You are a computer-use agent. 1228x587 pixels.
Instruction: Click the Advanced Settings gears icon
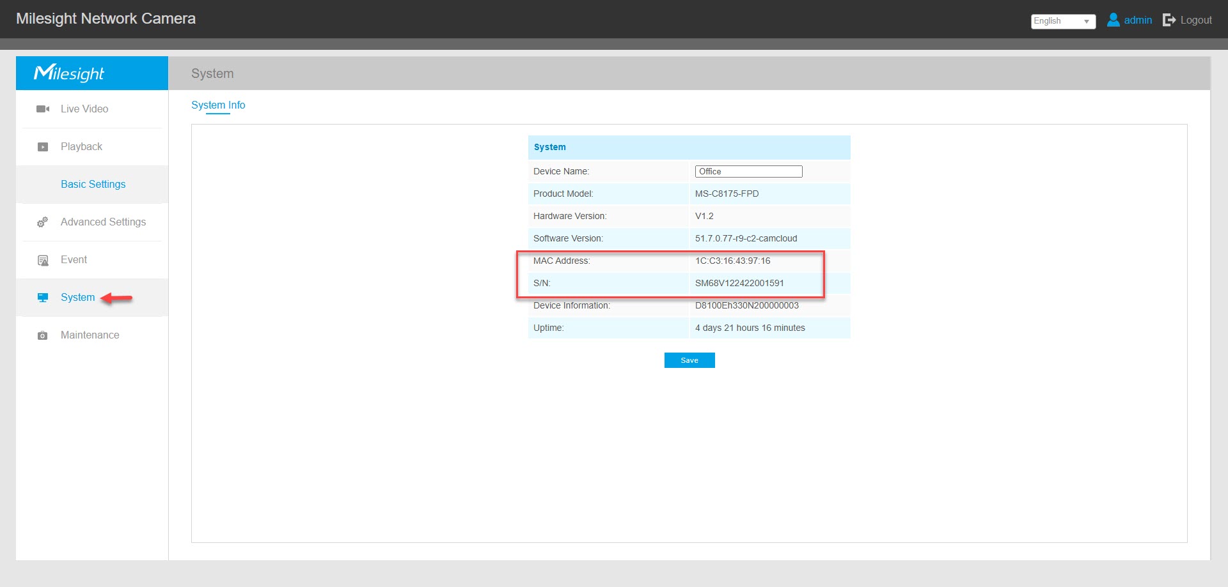click(x=43, y=222)
